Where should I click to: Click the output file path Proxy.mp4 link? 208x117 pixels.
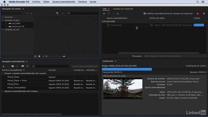tap(173, 25)
